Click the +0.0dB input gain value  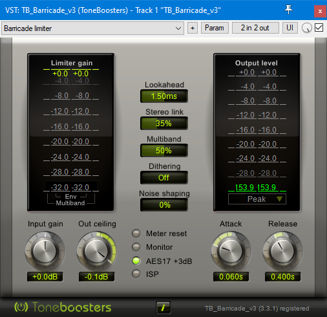(45, 277)
